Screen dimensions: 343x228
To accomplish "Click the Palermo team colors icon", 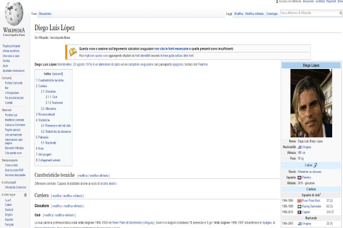I will coord(300,177).
